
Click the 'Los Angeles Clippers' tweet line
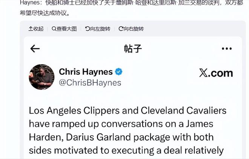click(x=74, y=111)
